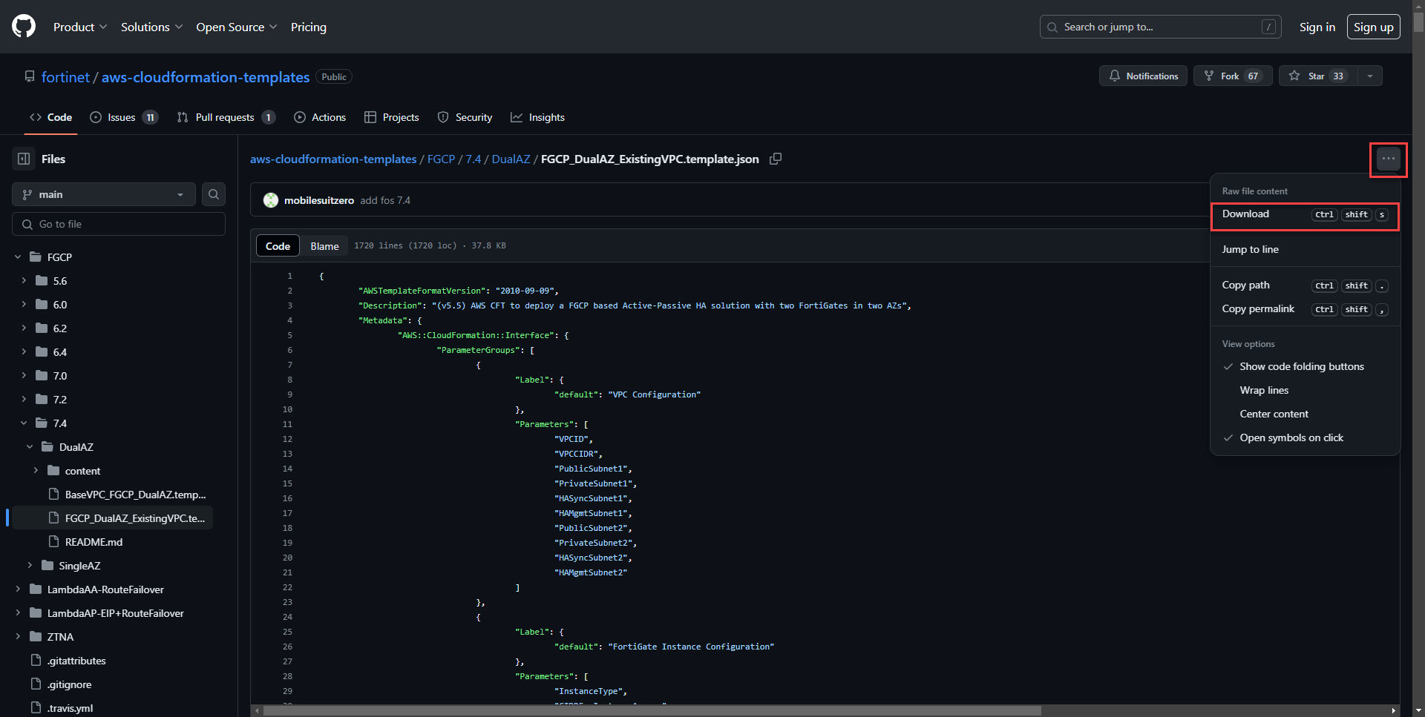The height and width of the screenshot is (717, 1425).
Task: Open the Actions tab
Action: click(x=320, y=117)
